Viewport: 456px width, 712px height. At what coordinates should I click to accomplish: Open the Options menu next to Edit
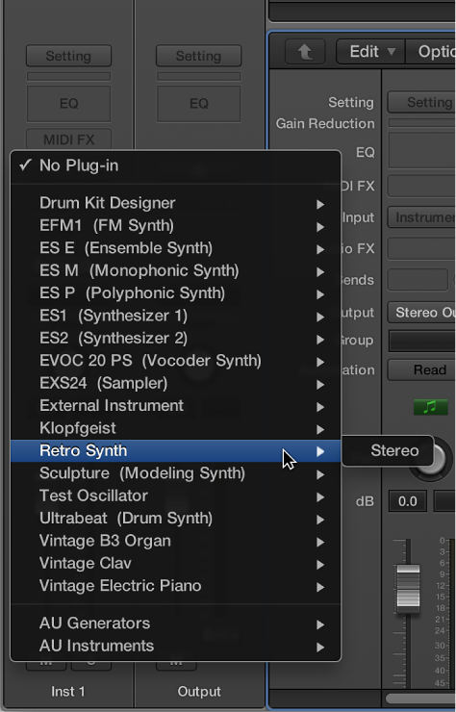pos(431,52)
